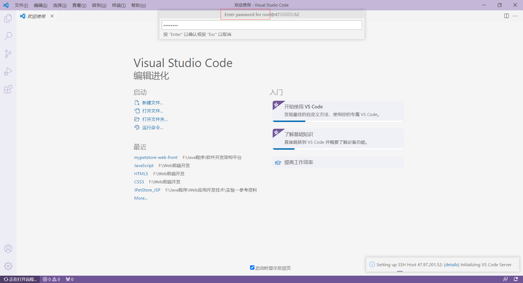Open recent folder JavaScript

tap(144, 165)
